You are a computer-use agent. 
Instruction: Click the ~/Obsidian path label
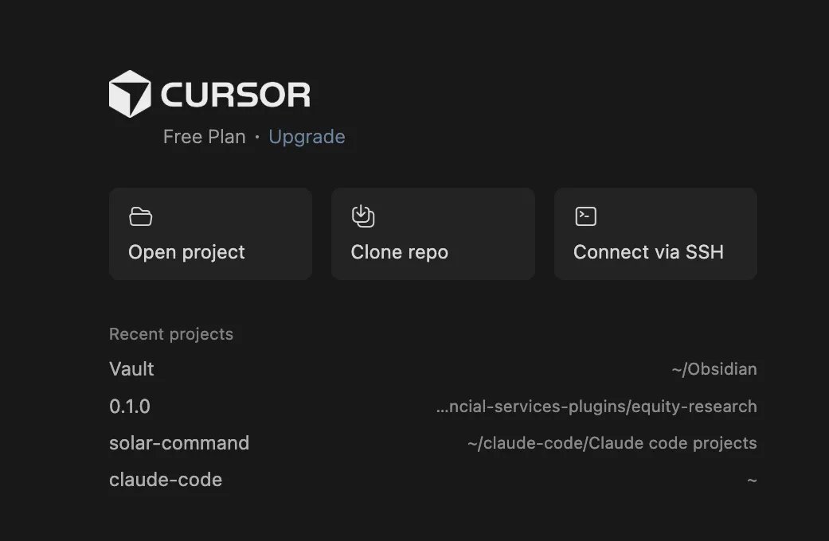pyautogui.click(x=714, y=369)
